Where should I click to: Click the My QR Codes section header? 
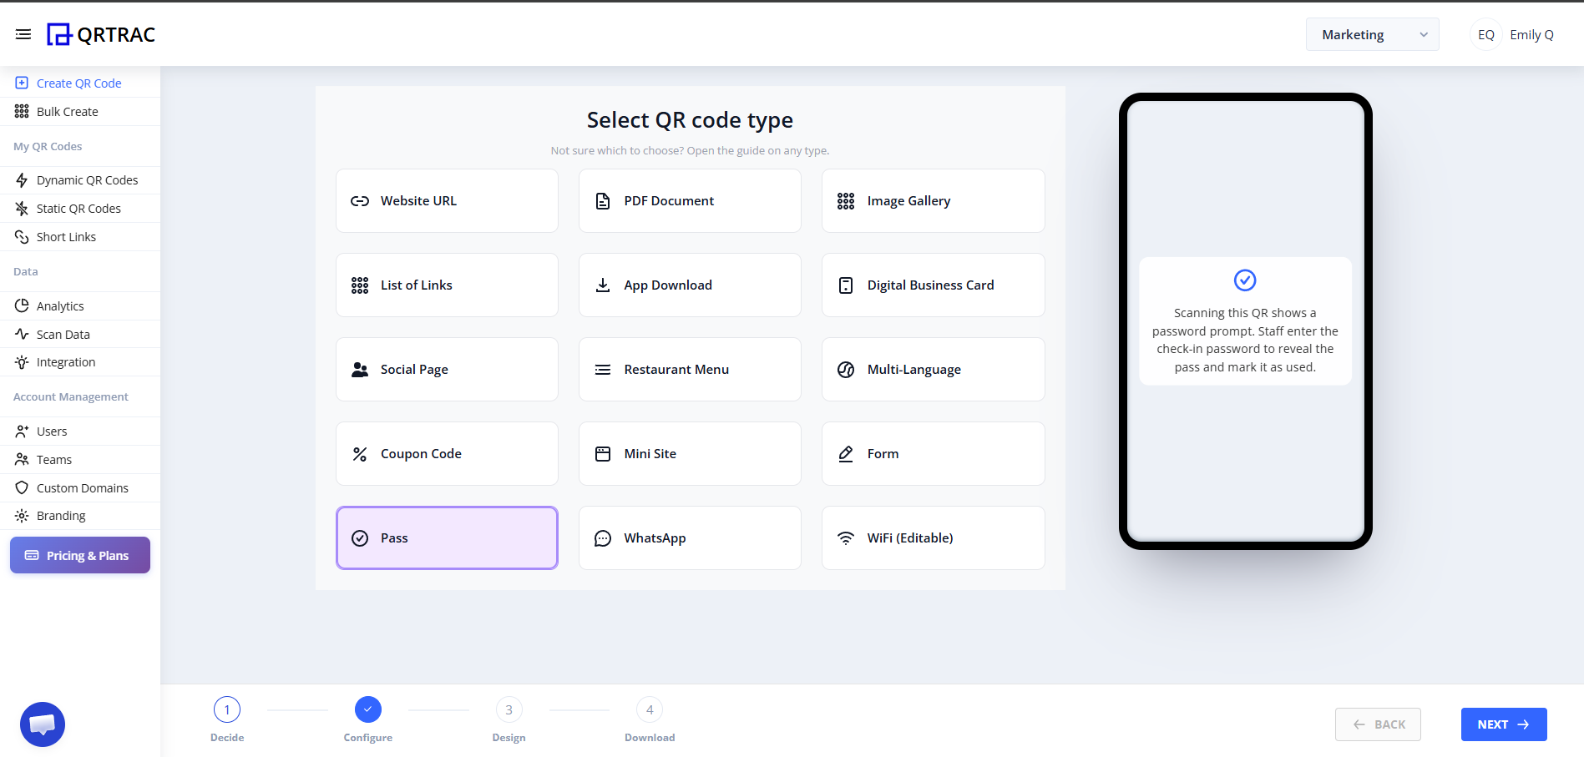(48, 147)
